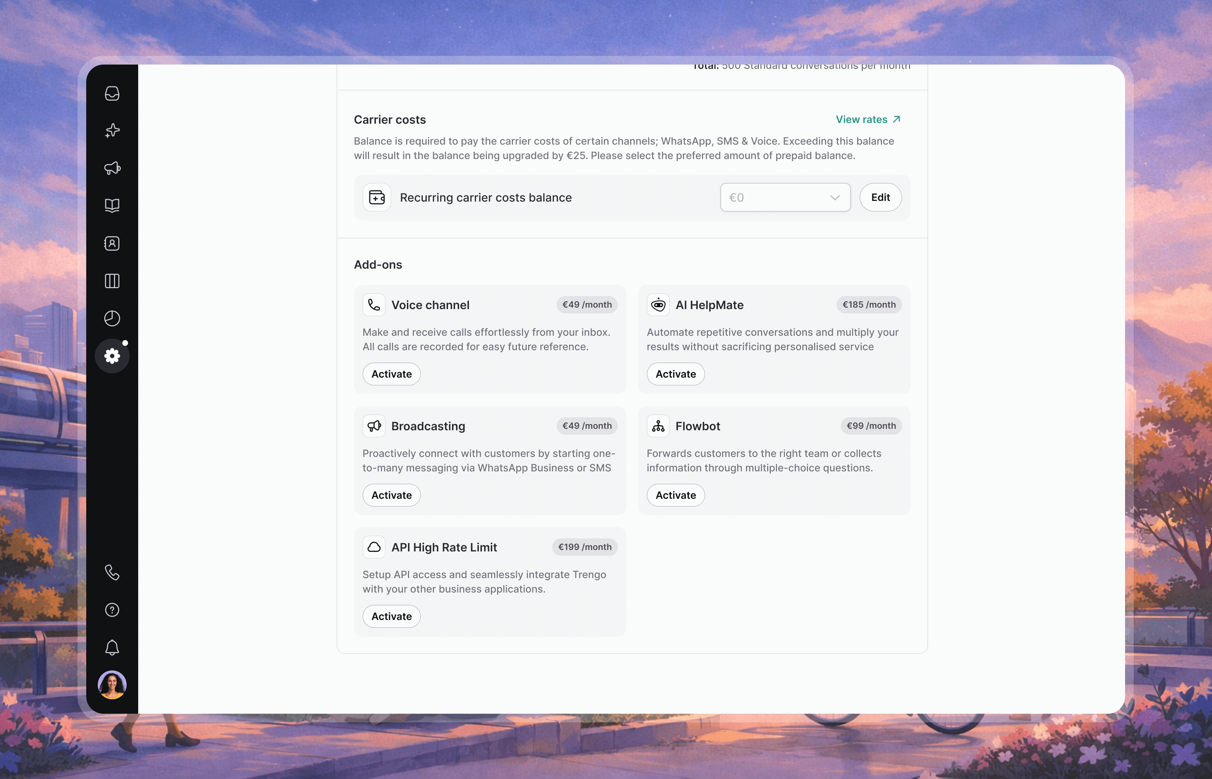Open Broadcasting megaphone in sidebar
The height and width of the screenshot is (779, 1212).
click(112, 168)
